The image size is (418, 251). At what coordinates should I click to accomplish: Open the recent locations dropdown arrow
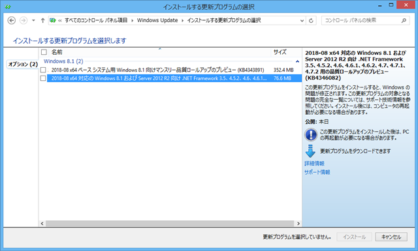click(33, 20)
